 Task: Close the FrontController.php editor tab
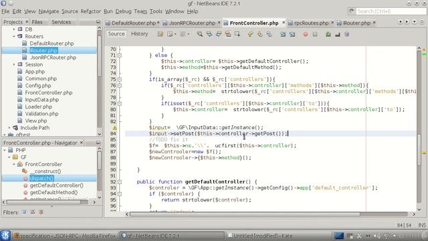click(284, 23)
